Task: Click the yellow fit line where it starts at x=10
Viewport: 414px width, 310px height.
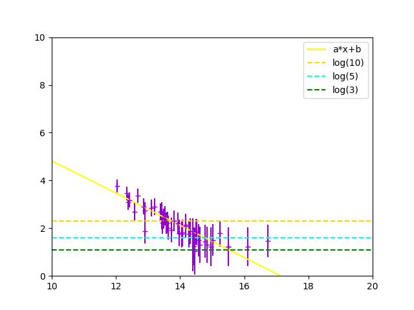Action: 53,161
